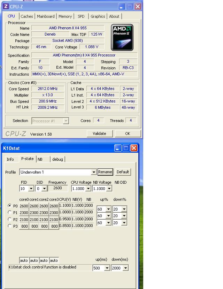Close the K10stat window

pos(134,148)
